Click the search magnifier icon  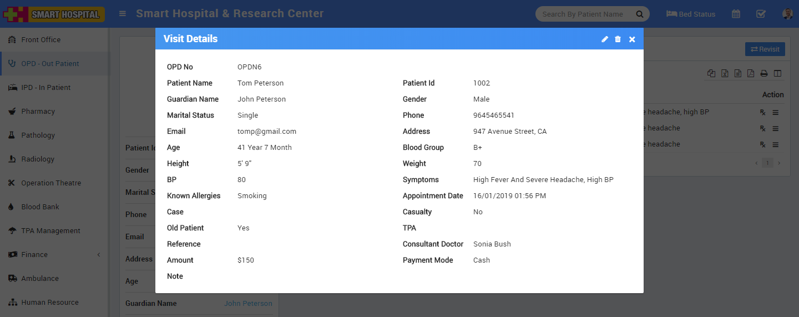click(640, 14)
